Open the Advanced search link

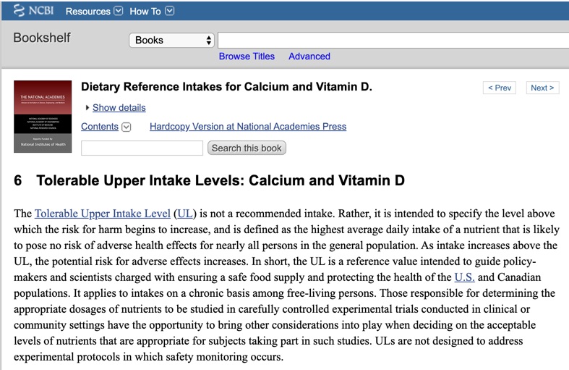[309, 56]
